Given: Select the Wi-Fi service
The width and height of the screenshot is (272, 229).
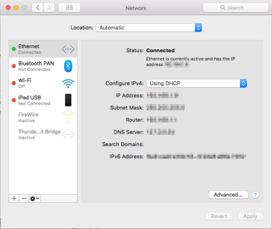Looking at the screenshot, I should click(43, 83).
